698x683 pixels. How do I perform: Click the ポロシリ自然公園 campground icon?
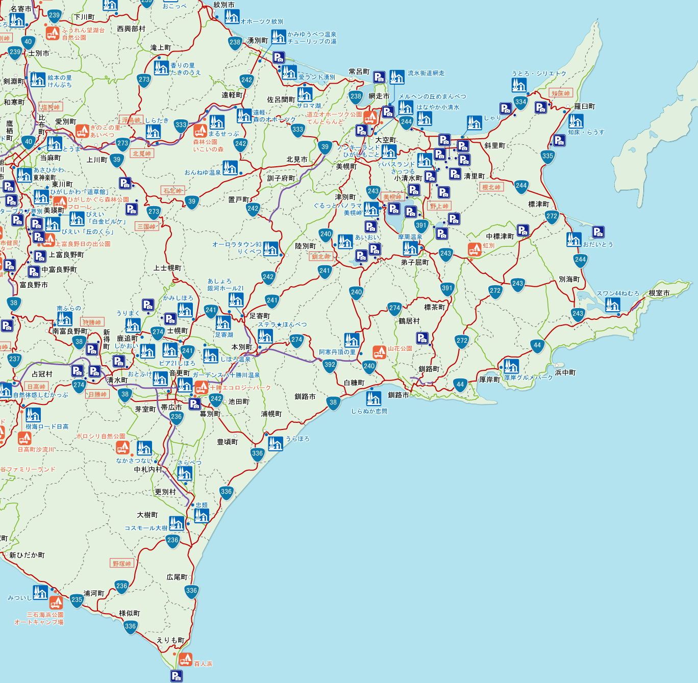coord(122,447)
